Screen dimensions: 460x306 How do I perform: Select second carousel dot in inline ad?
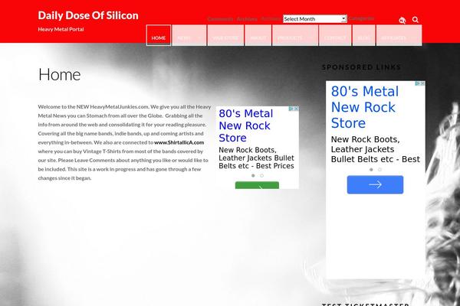[261, 176]
